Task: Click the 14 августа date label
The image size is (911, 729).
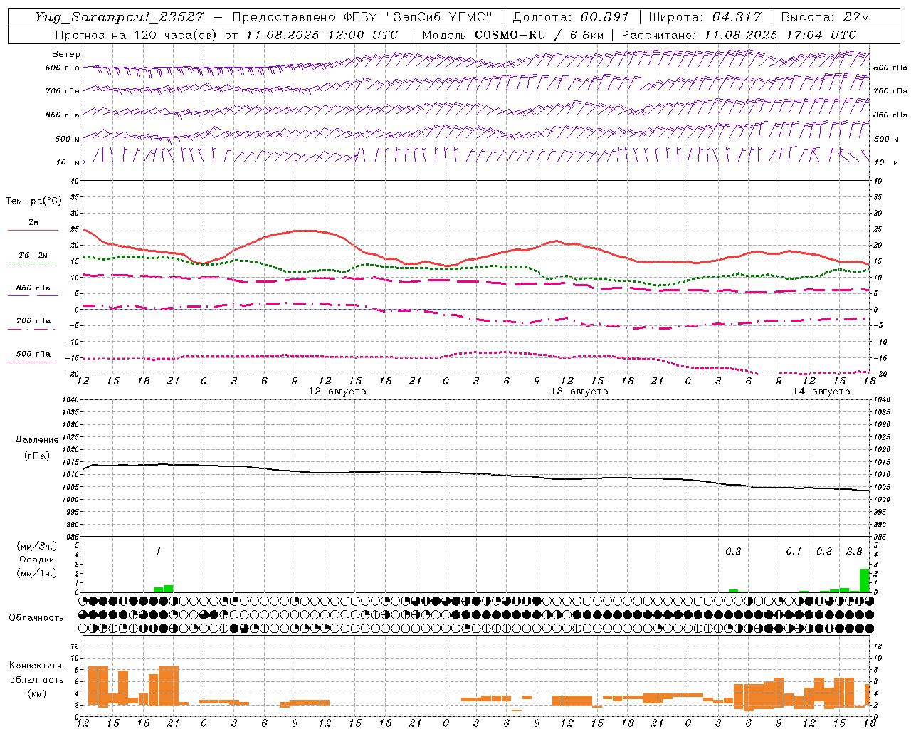Action: [x=821, y=392]
